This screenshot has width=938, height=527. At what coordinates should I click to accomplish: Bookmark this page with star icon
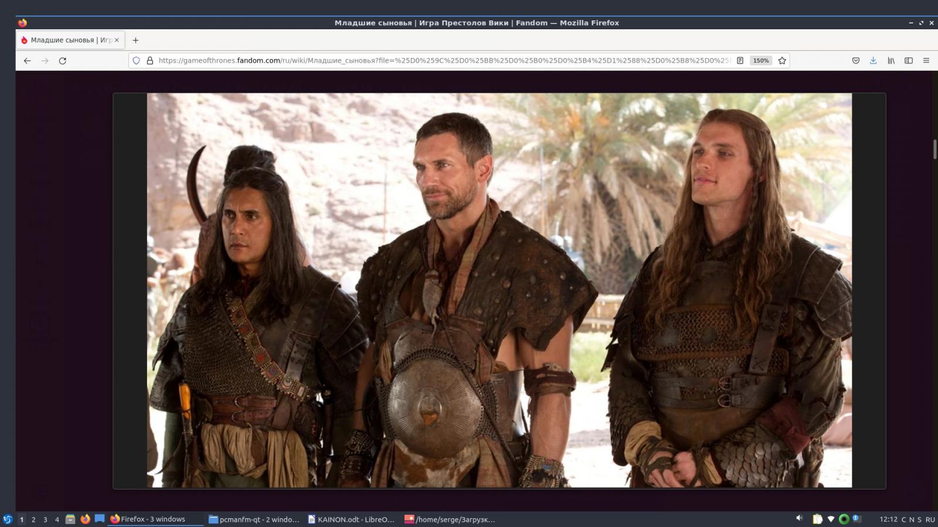pos(782,60)
